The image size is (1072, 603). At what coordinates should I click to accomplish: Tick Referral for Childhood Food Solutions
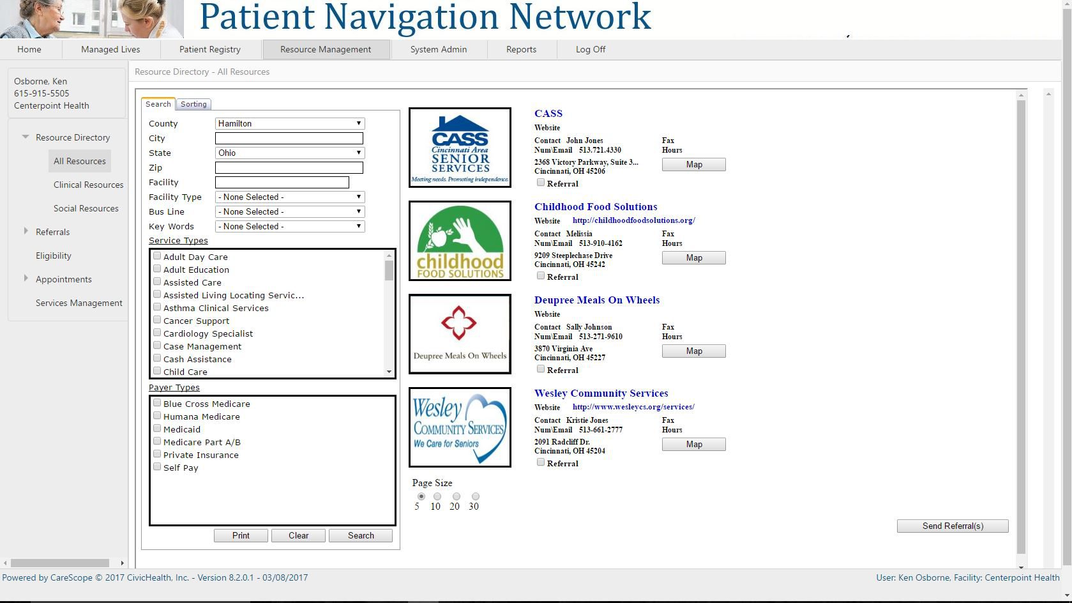point(541,276)
